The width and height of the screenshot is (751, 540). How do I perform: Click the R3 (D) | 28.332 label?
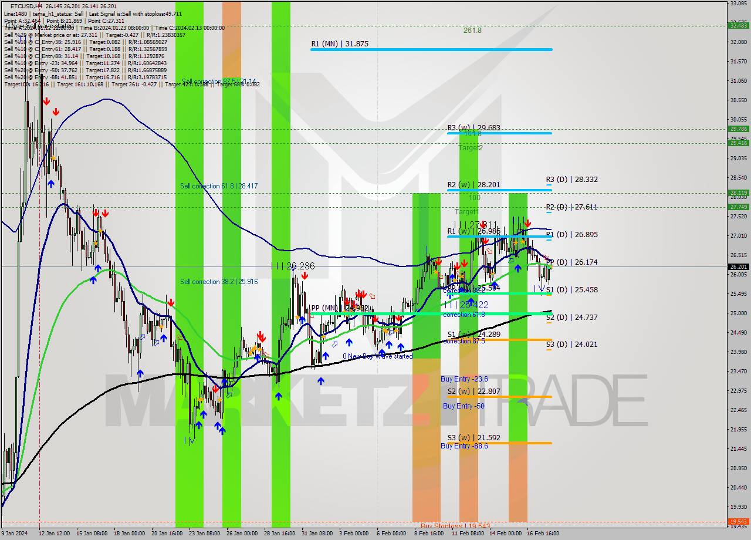[x=572, y=180]
